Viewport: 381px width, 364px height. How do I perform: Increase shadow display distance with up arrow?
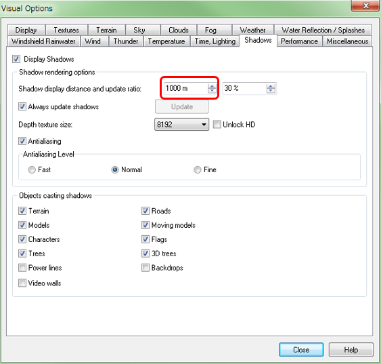212,86
